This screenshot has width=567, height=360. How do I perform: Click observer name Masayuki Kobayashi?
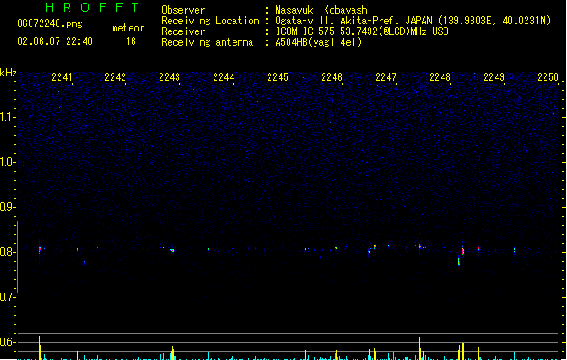324,10
